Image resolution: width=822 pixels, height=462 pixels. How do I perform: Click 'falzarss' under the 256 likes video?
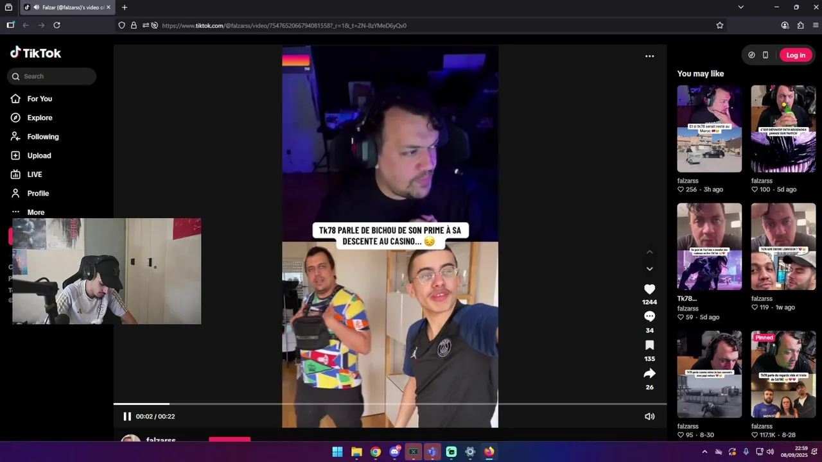(688, 181)
